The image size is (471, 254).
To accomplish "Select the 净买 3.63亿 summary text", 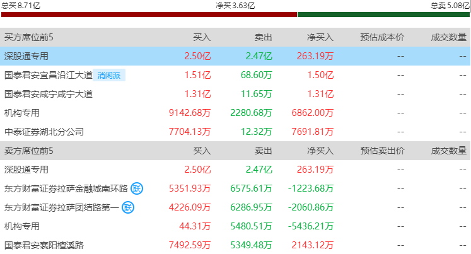I will pyautogui.click(x=235, y=5).
